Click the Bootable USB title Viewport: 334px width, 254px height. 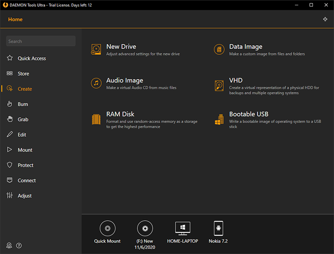click(x=249, y=114)
